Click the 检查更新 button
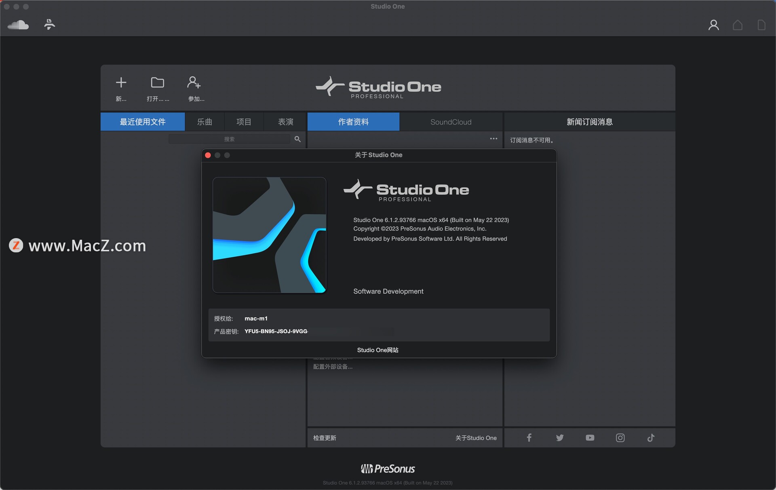The height and width of the screenshot is (490, 776). point(325,438)
